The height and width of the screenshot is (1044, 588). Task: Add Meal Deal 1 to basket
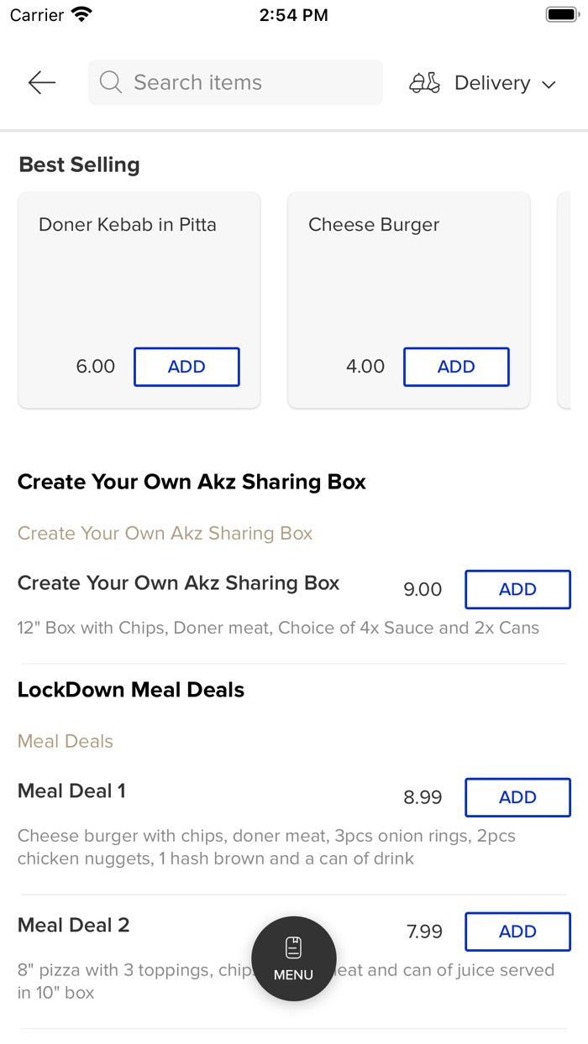517,797
